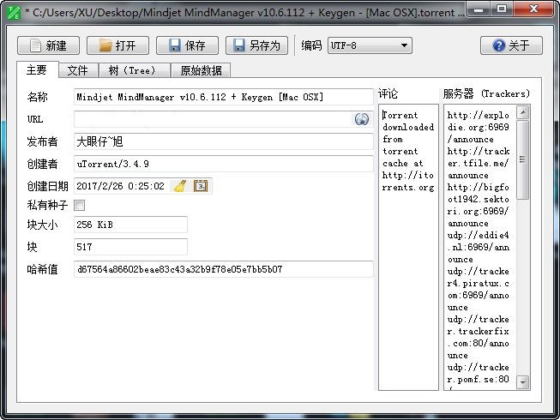This screenshot has width=560, height=420.
Task: Open the 关于 (About) dialog
Action: coord(511,45)
